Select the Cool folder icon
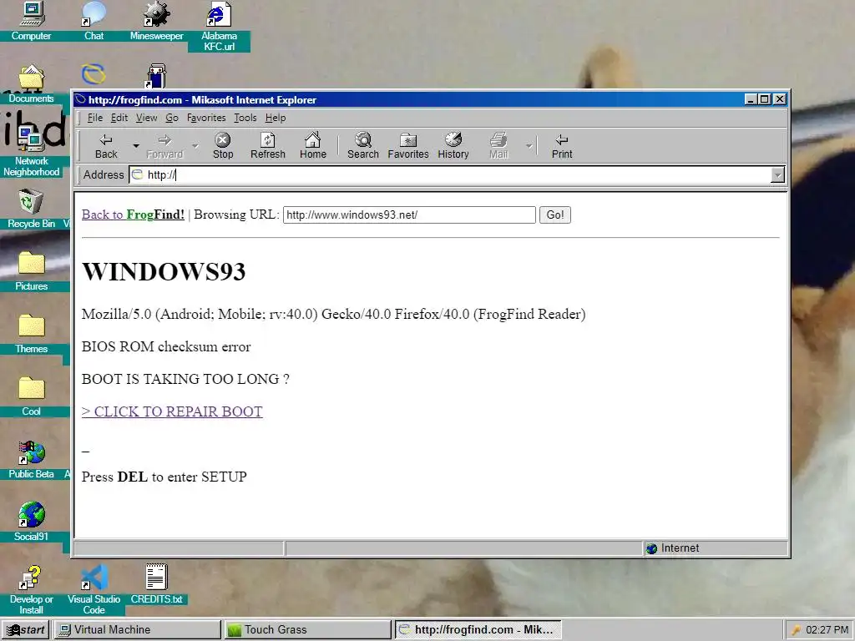This screenshot has height=641, width=855. point(31,396)
